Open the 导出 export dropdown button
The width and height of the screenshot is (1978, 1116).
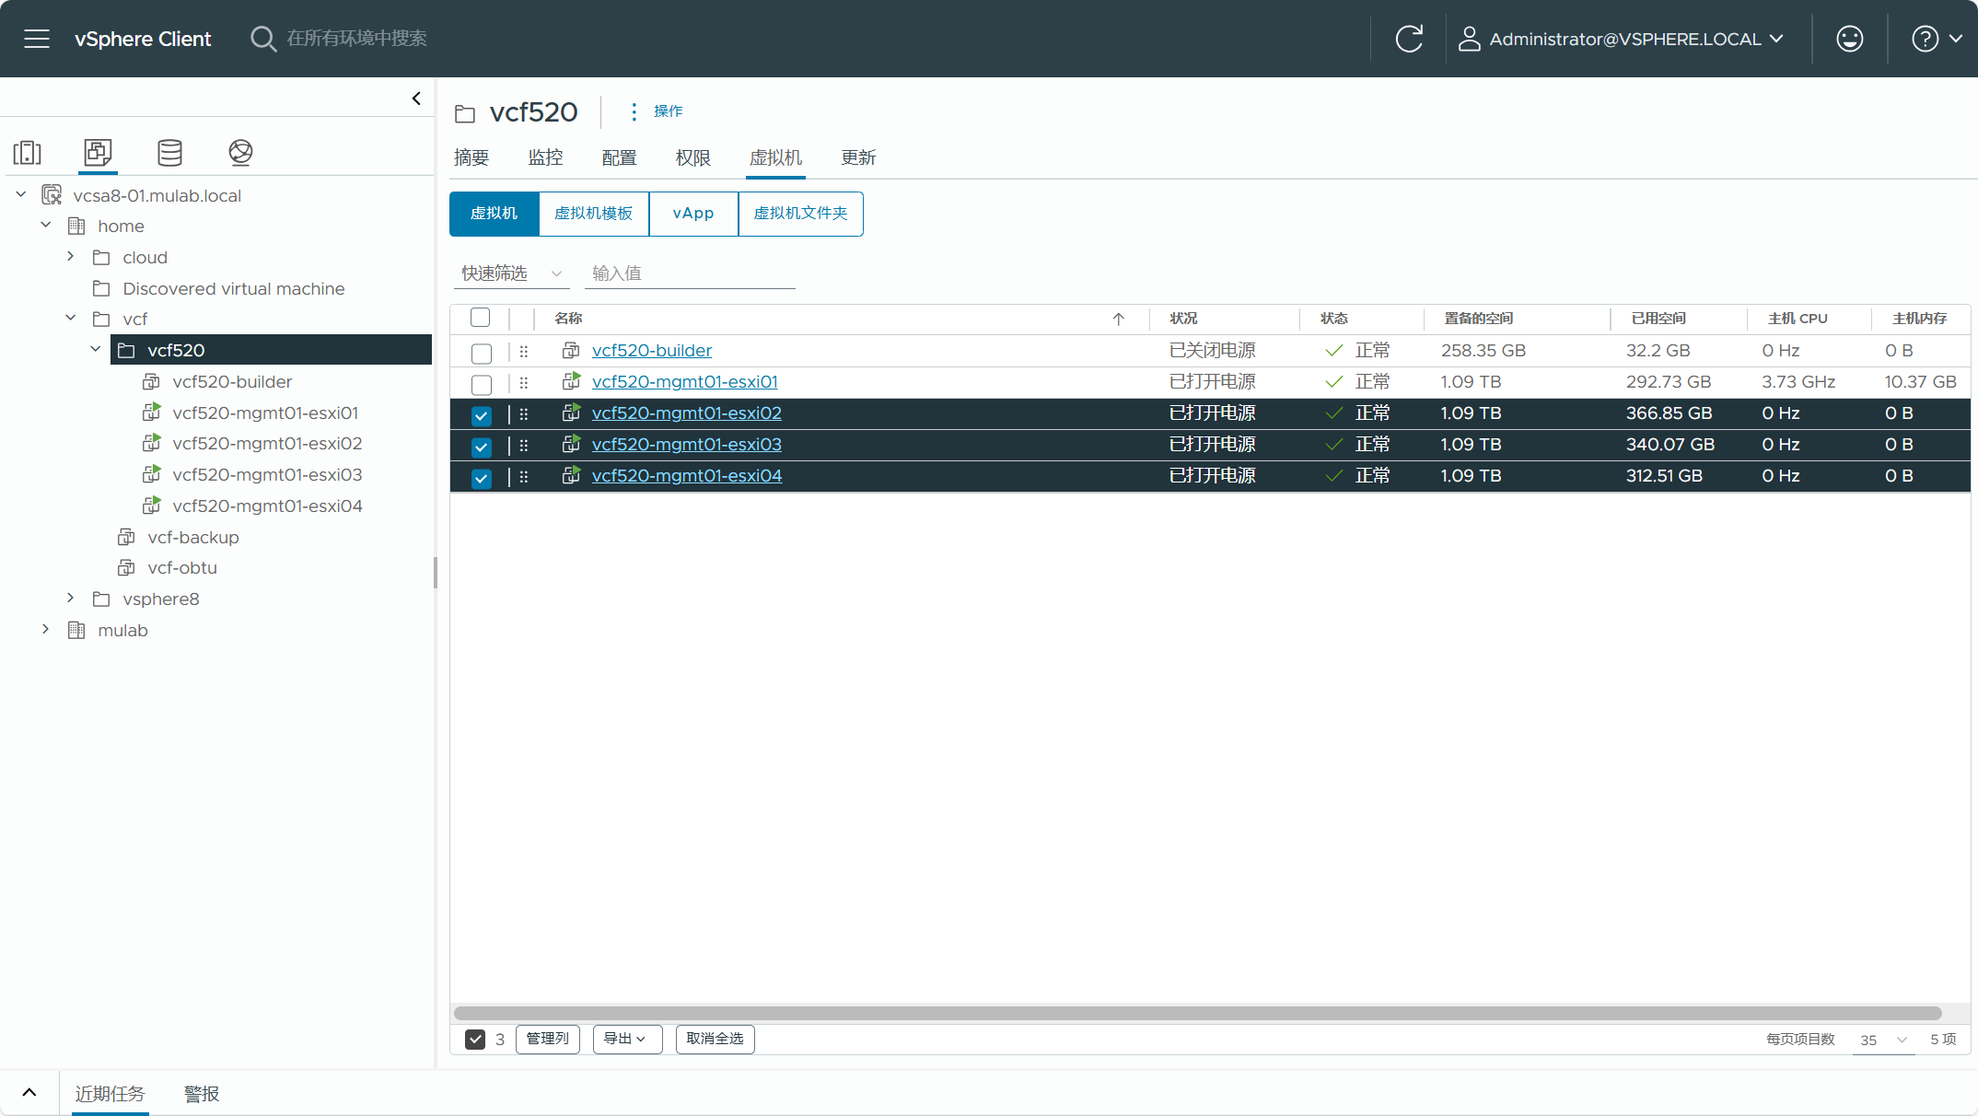pos(627,1039)
